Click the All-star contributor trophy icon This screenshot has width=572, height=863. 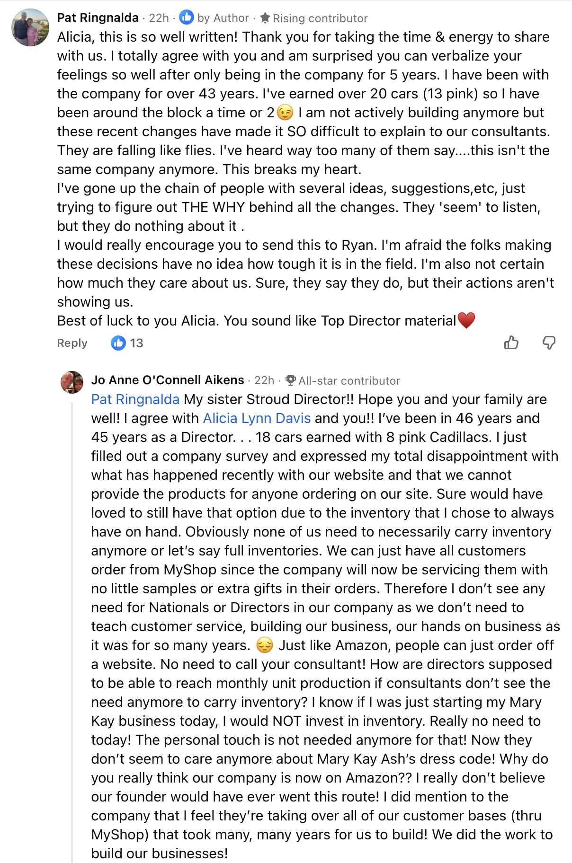(291, 380)
